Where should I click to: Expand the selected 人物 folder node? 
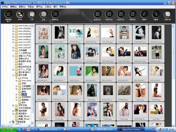pyautogui.click(x=17, y=94)
